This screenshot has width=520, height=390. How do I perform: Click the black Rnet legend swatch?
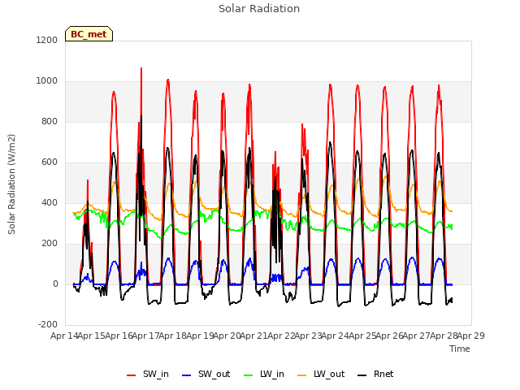point(362,375)
